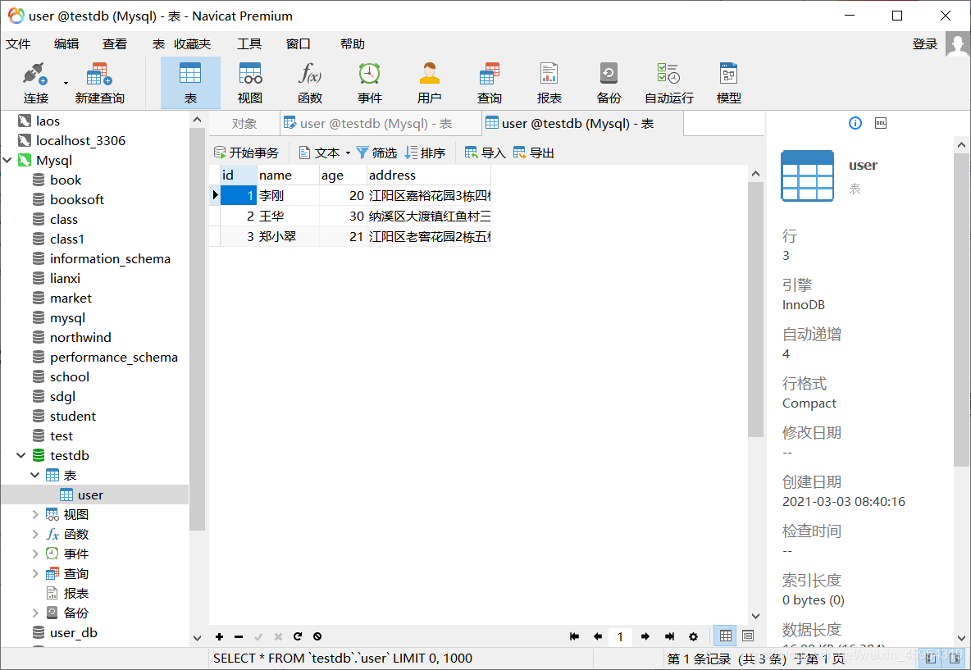Viewport: 971px width, 670px height.
Task: Expand the Queries (查询) tree node
Action: (x=35, y=574)
